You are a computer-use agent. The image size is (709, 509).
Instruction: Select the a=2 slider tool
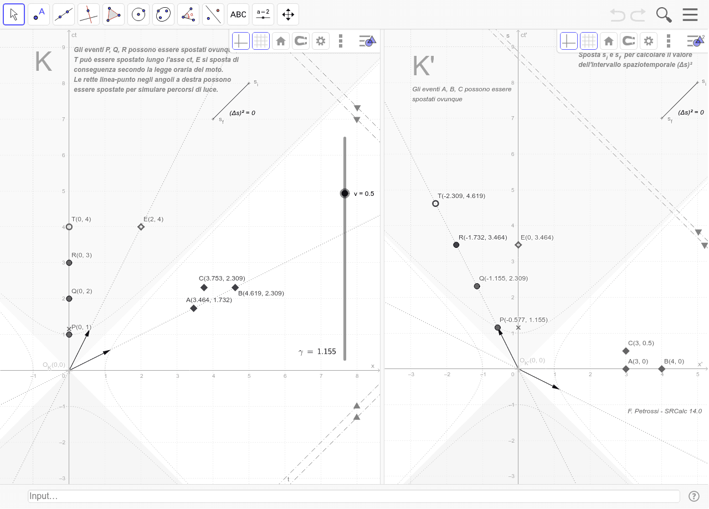263,14
